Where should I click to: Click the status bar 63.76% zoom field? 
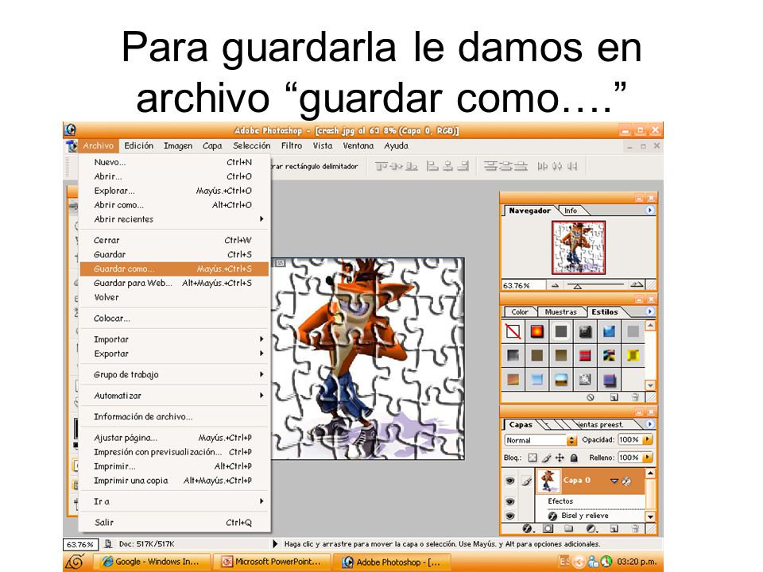81,544
